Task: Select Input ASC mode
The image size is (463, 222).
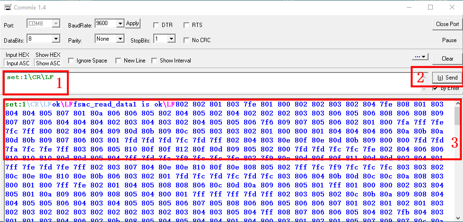Action: pos(18,63)
